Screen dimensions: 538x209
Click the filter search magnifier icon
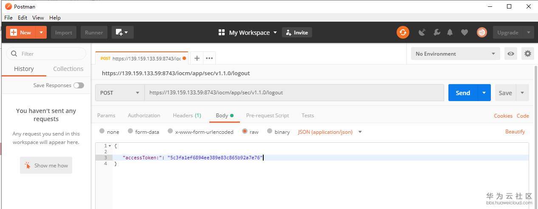pos(14,54)
